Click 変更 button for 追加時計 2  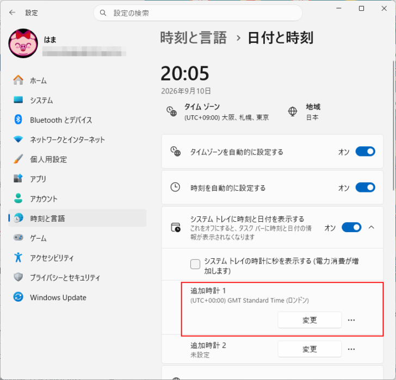click(x=310, y=349)
